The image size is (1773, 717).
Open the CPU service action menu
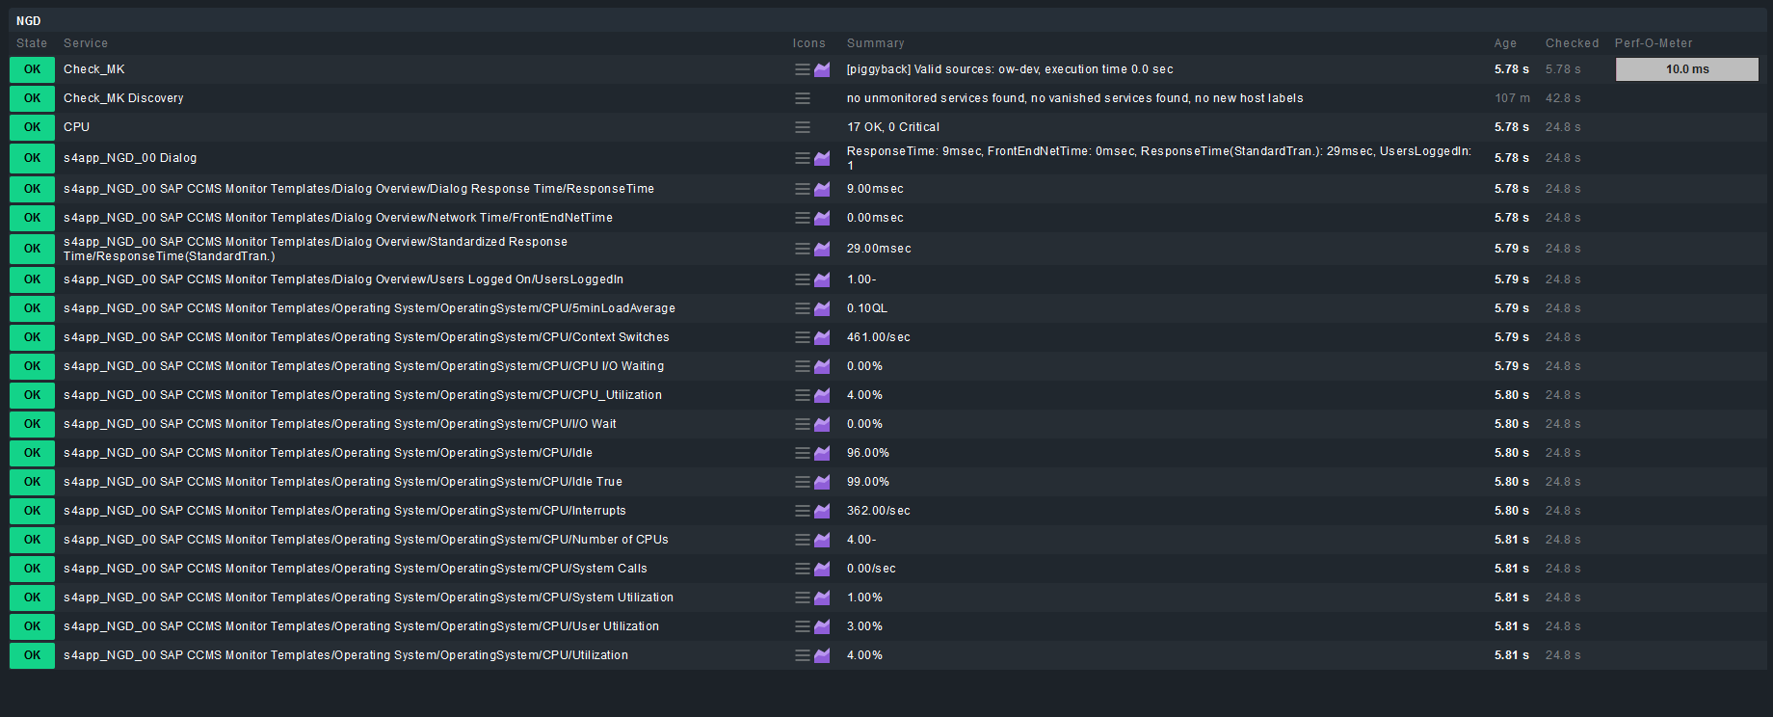802,127
